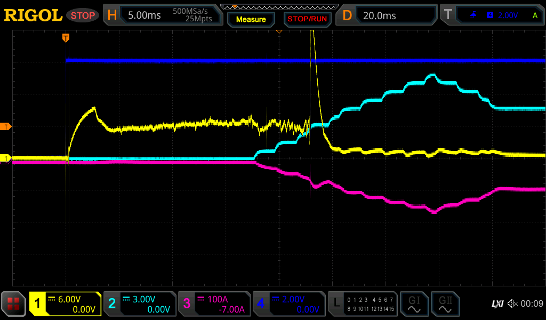Open the function navigation menu icon
This screenshot has width=546, height=320.
click(13, 304)
